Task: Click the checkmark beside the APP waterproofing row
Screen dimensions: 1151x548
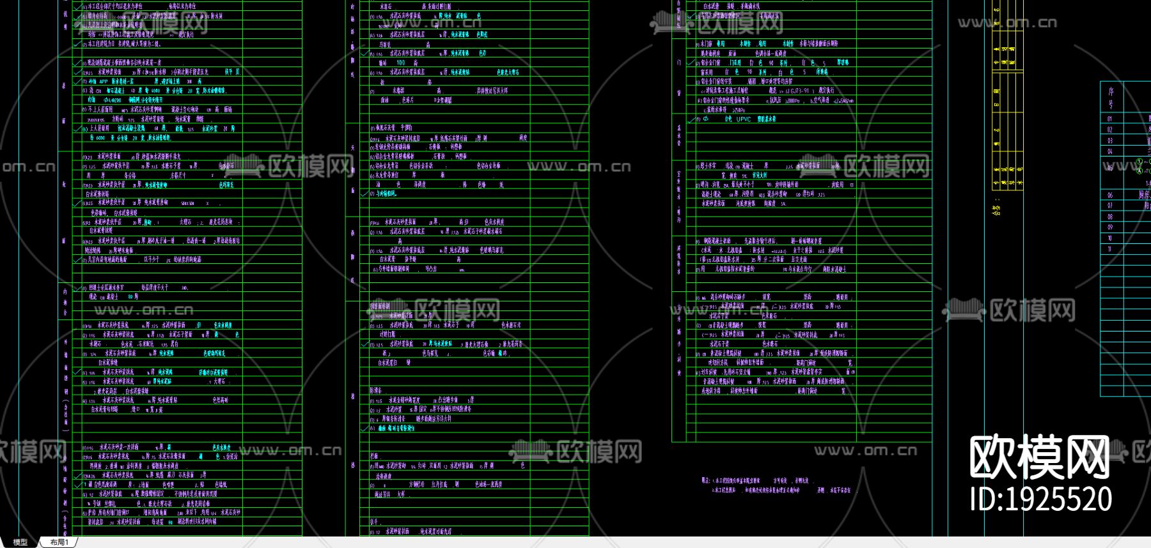Action: click(x=77, y=82)
